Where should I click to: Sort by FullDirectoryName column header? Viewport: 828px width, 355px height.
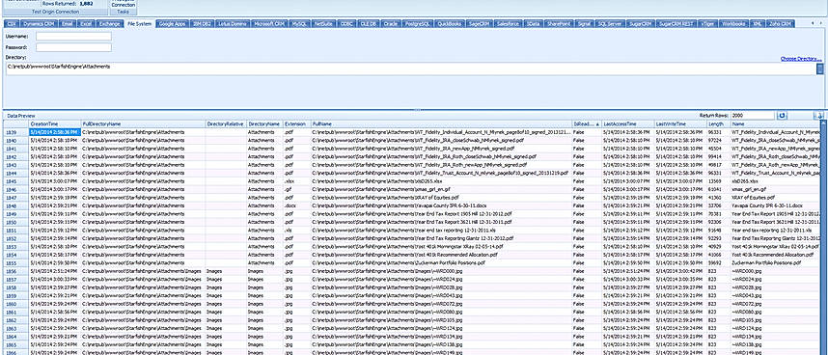pos(143,123)
